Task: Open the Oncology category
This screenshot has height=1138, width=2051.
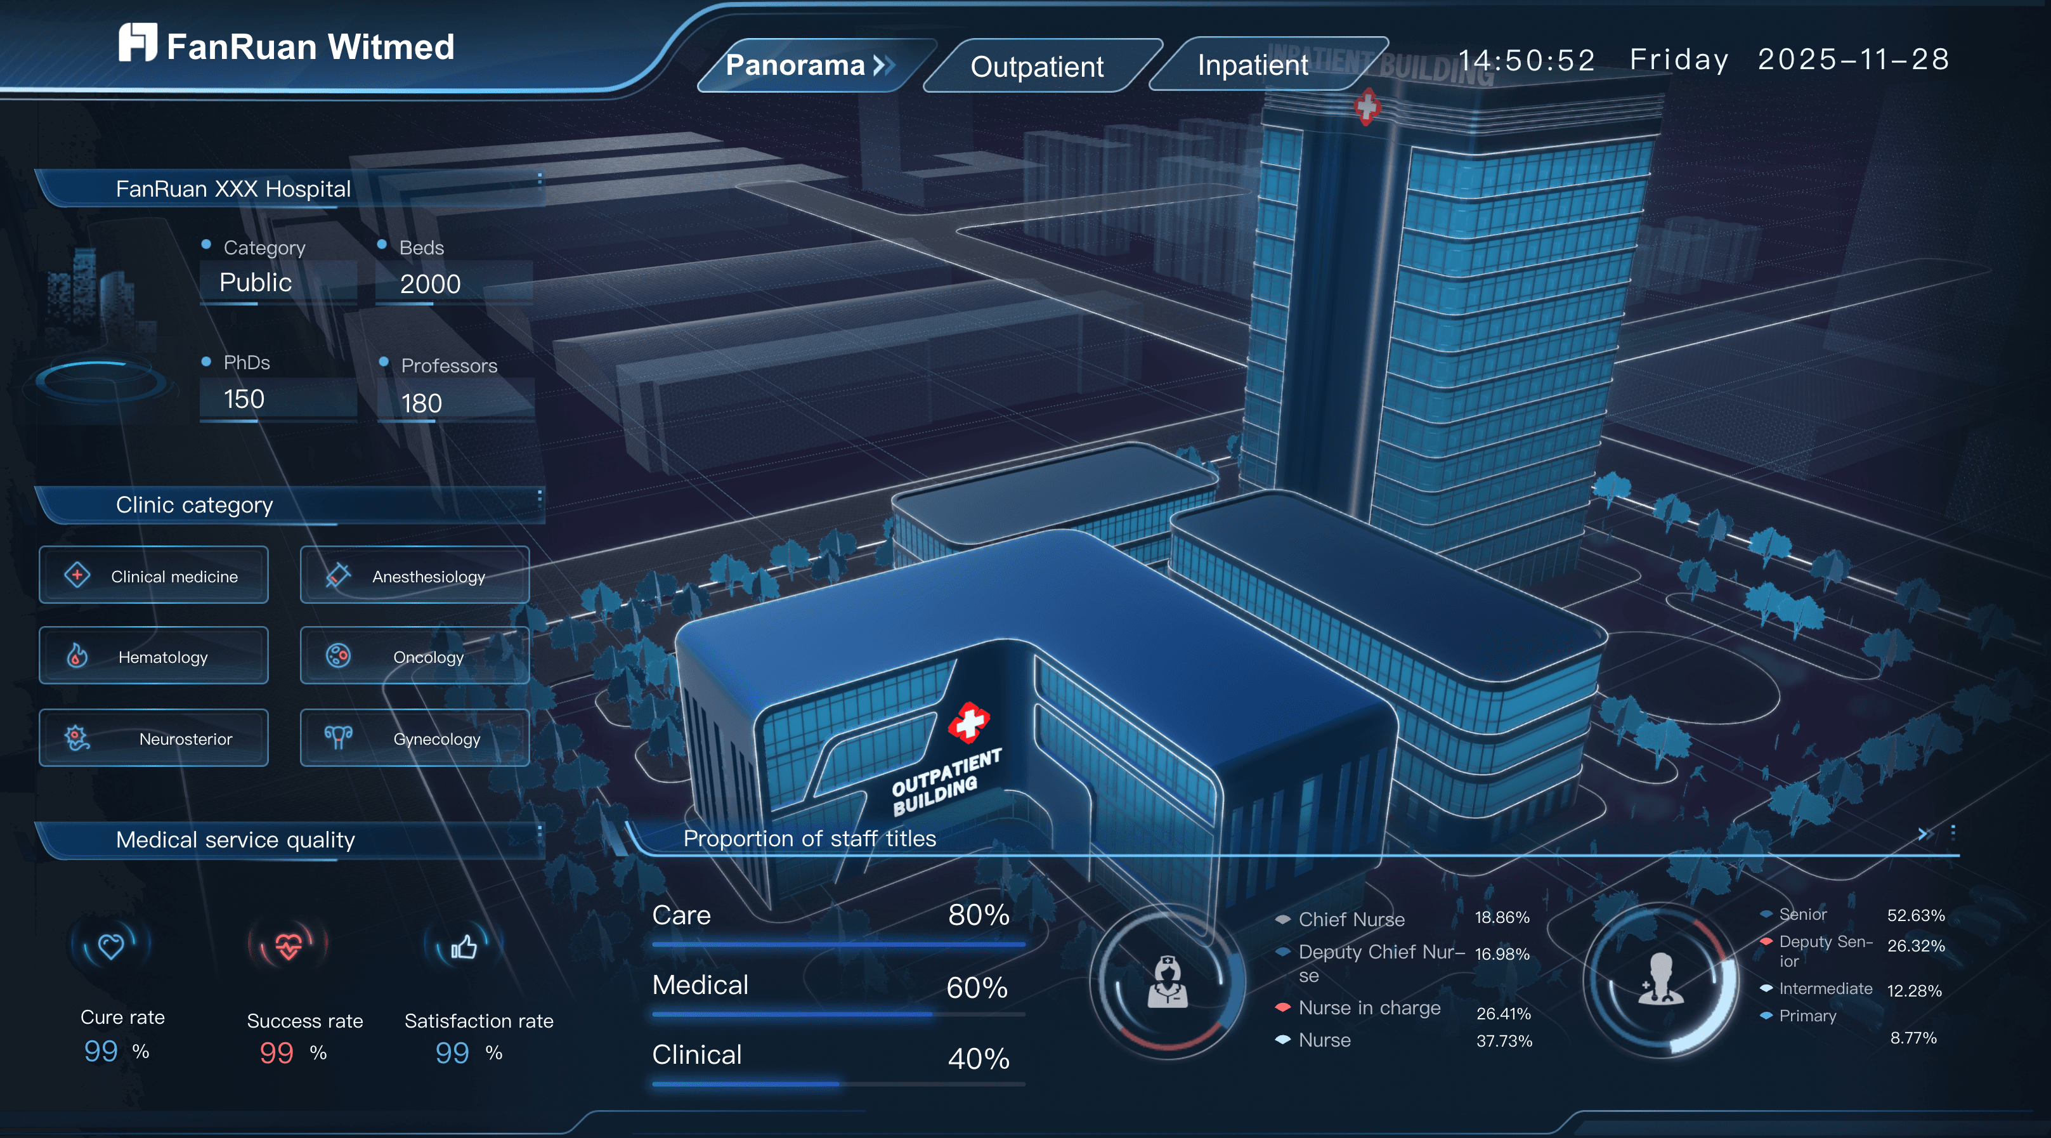Action: click(415, 655)
